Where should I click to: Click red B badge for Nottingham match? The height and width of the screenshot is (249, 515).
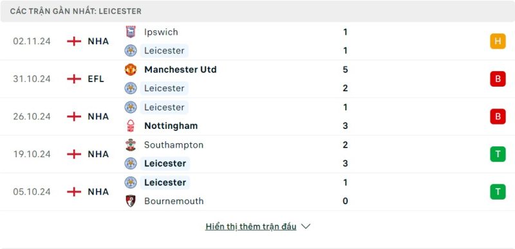click(x=498, y=116)
